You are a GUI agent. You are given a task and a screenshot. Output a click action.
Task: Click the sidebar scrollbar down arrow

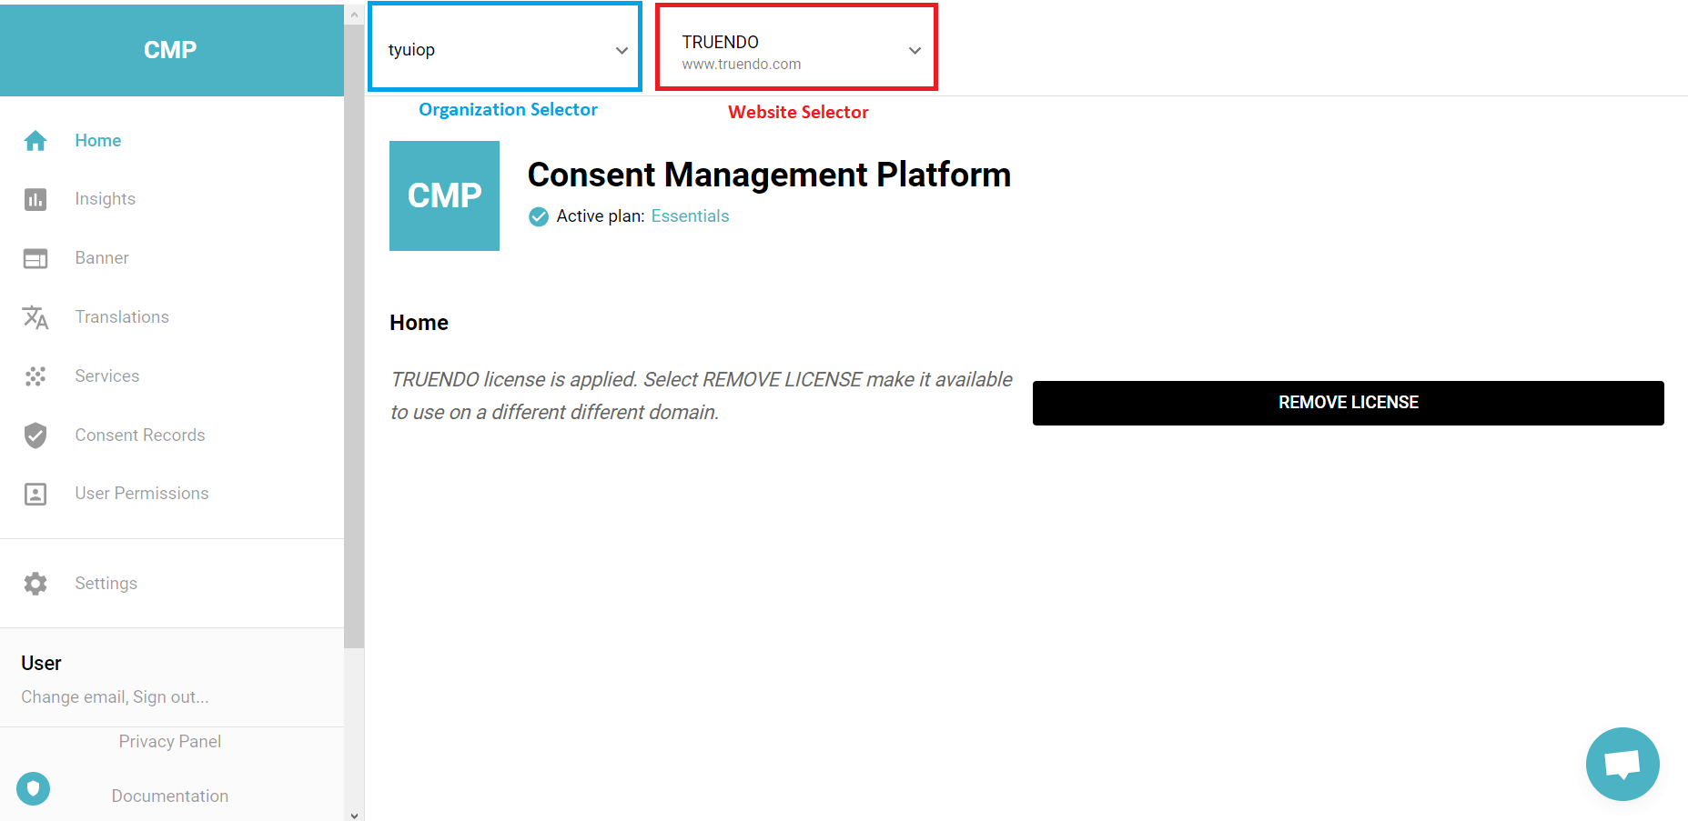(x=354, y=815)
